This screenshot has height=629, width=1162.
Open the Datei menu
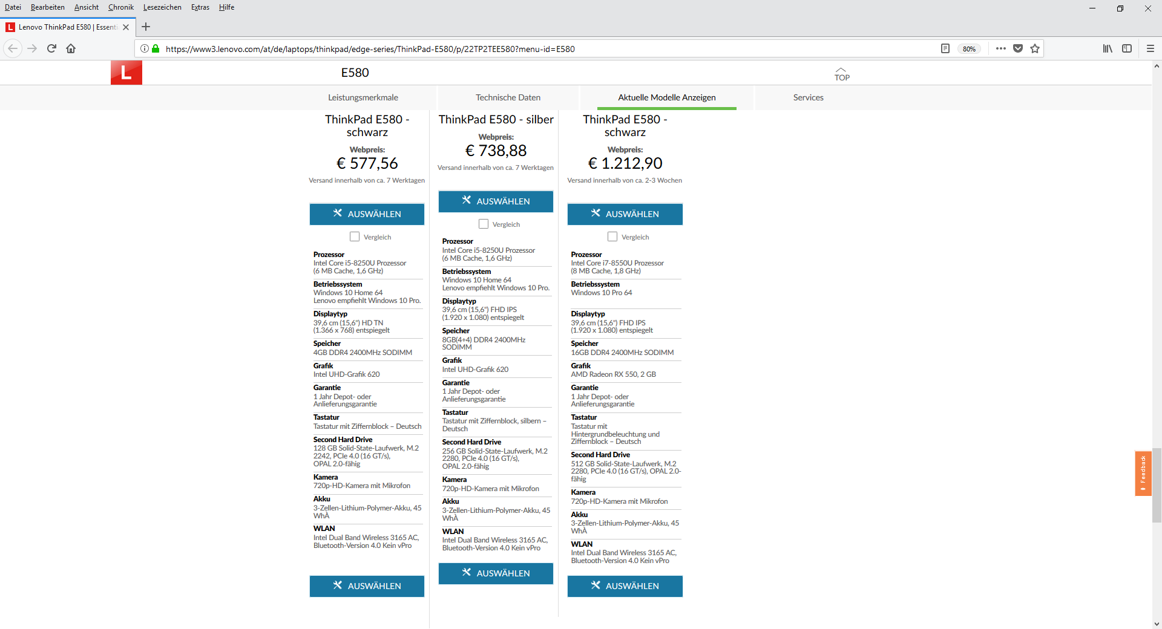13,7
